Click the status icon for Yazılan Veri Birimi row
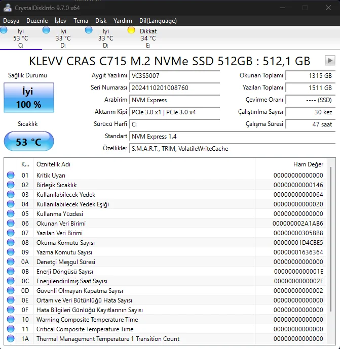Image resolution: width=340 pixels, height=349 pixels. click(x=11, y=233)
